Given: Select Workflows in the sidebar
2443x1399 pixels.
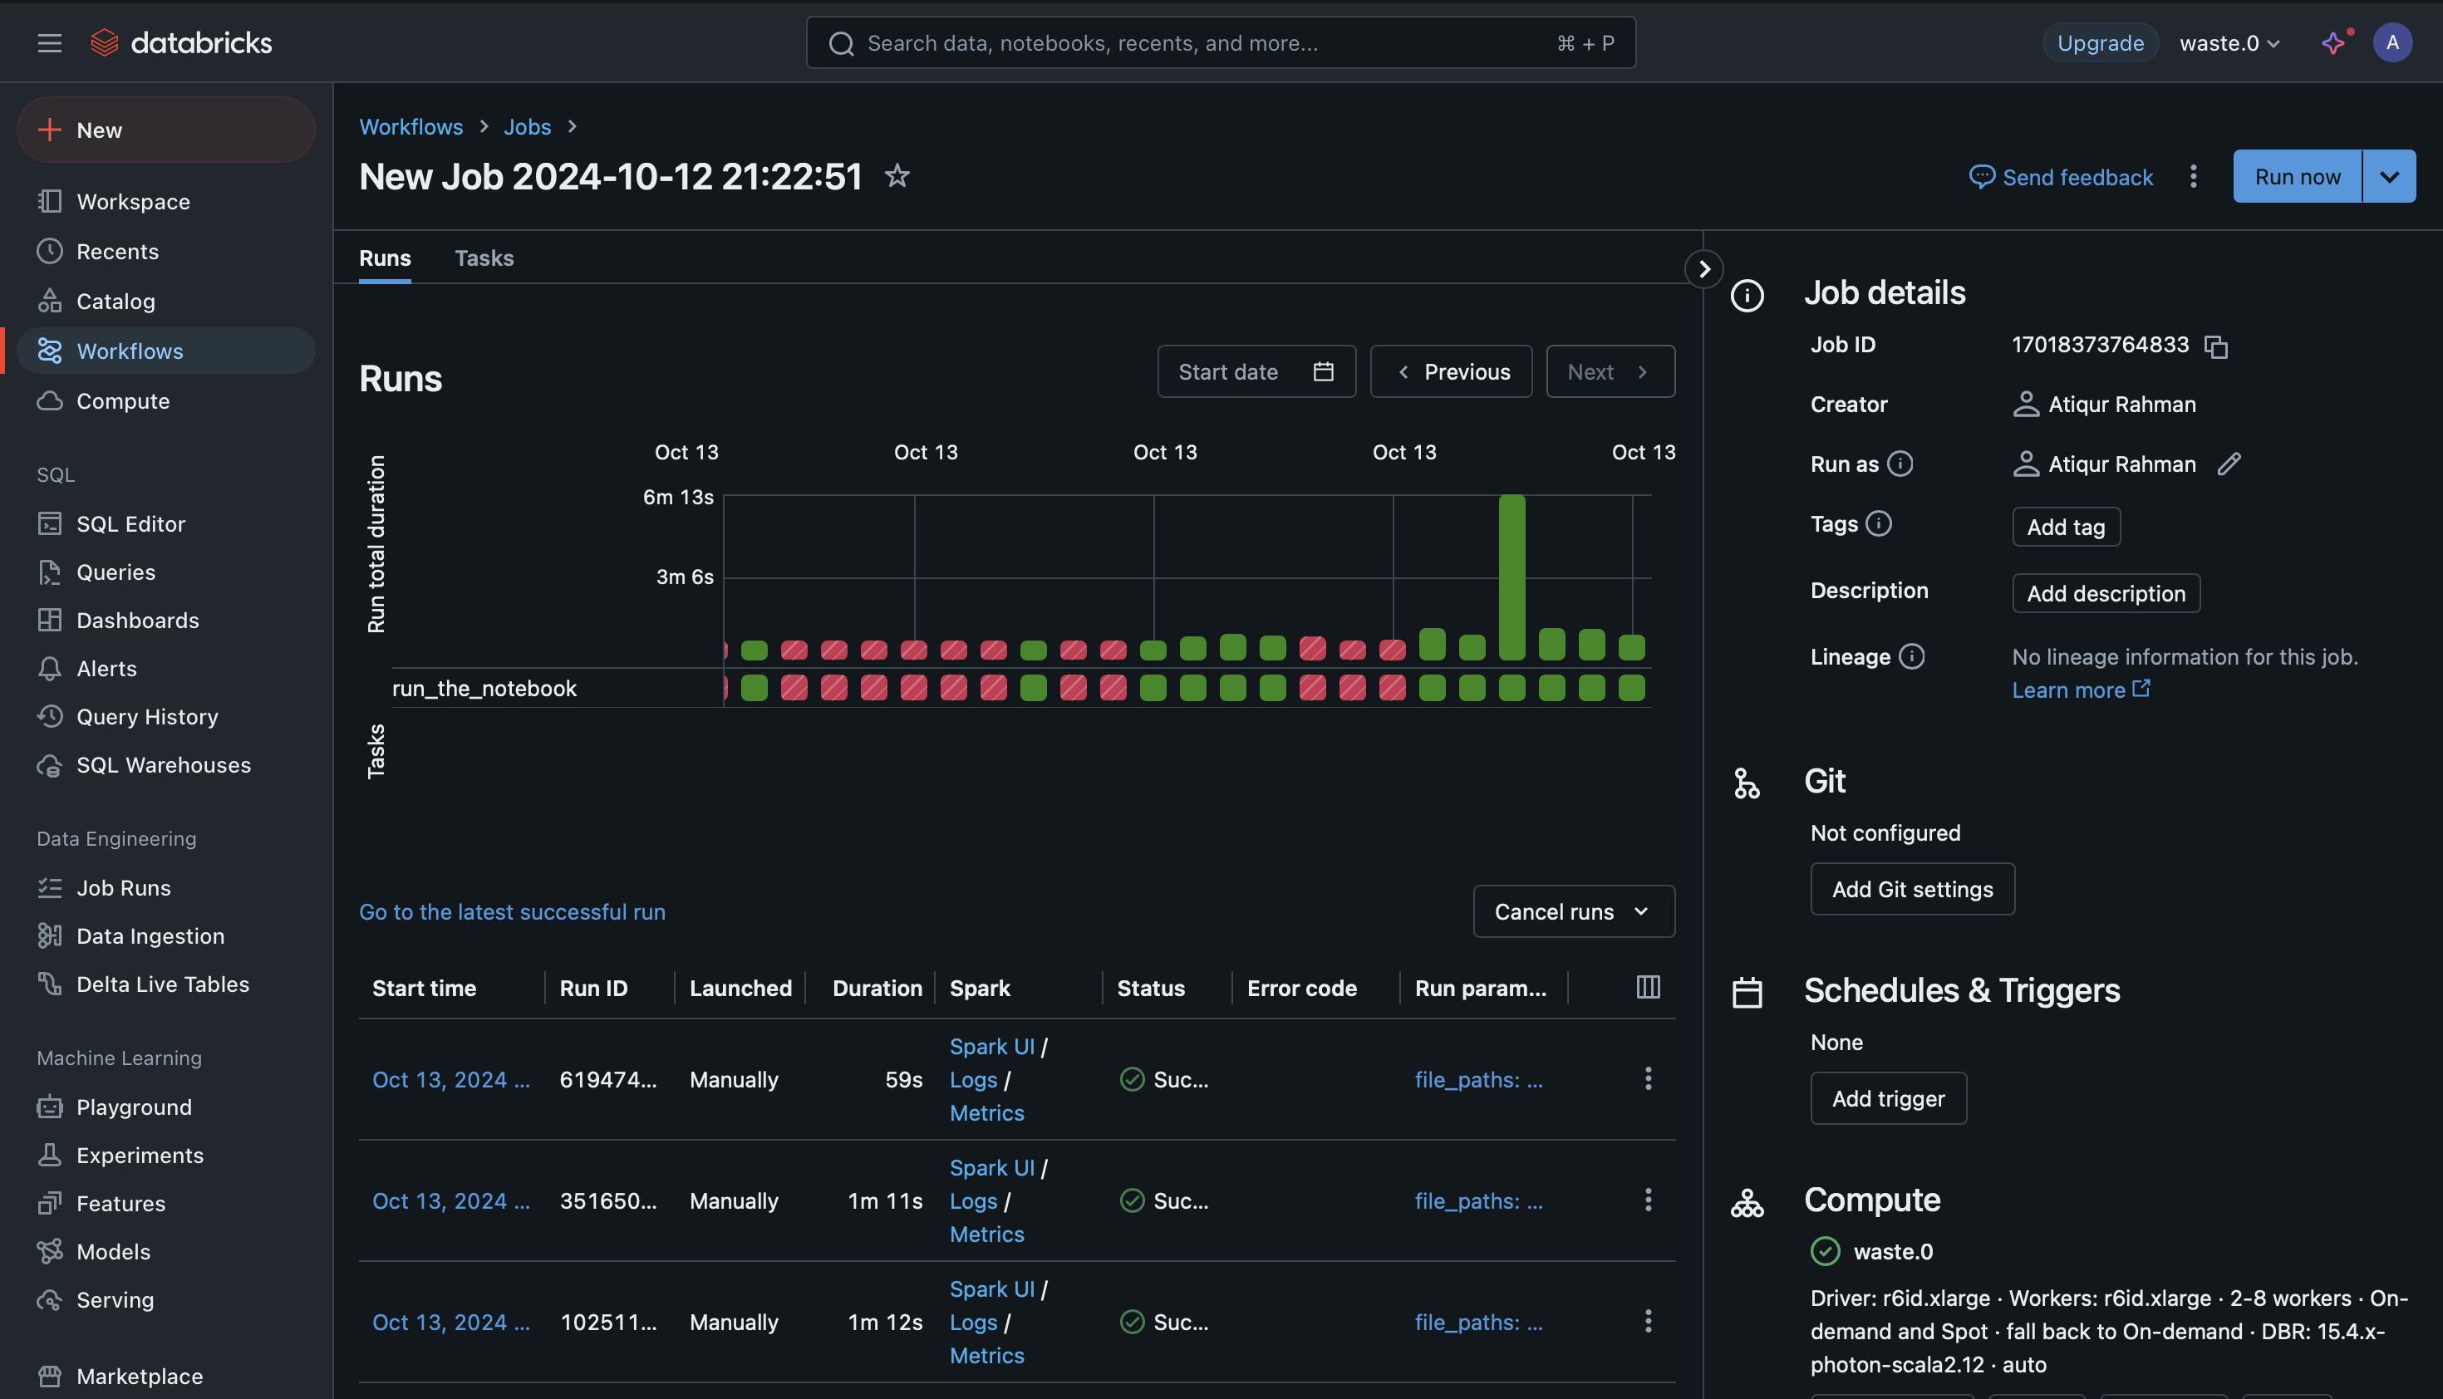Looking at the screenshot, I should point(165,351).
